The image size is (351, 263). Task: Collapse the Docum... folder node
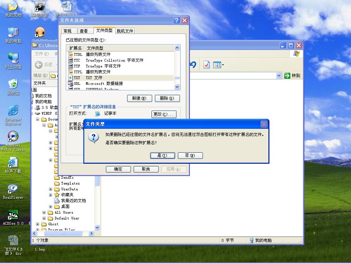click(38, 120)
